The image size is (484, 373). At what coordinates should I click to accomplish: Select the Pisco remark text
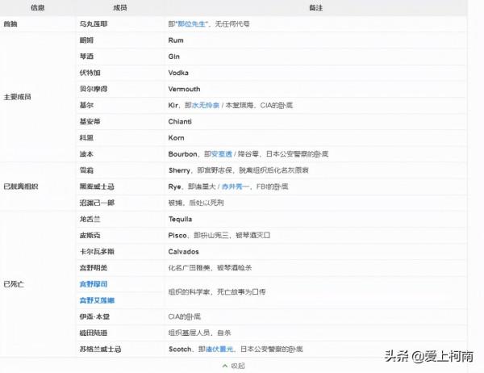(219, 235)
